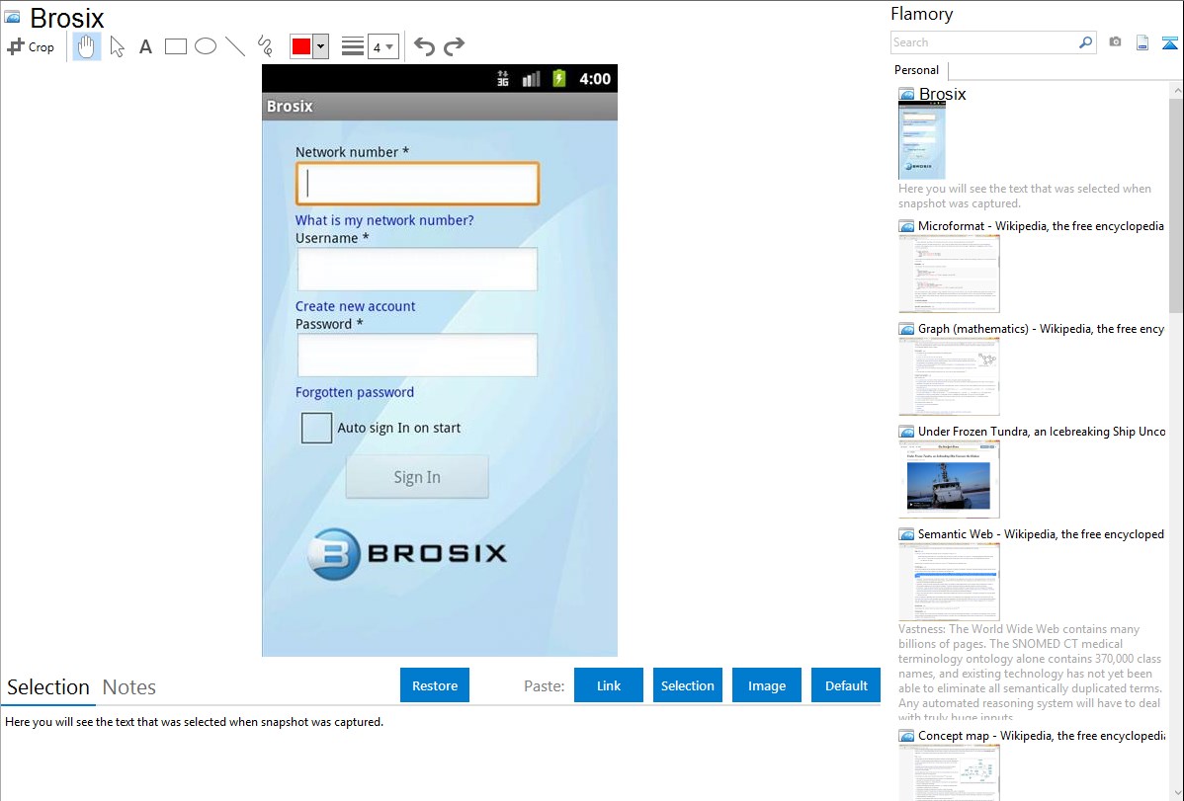This screenshot has width=1184, height=801.
Task: Click the Microformat - Wikipedia title text
Action: point(1042,226)
